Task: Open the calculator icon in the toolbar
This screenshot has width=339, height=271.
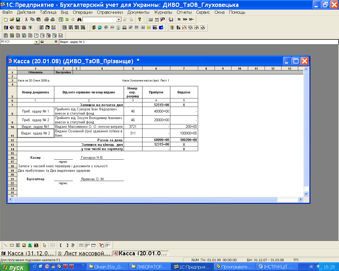Action: (x=150, y=20)
